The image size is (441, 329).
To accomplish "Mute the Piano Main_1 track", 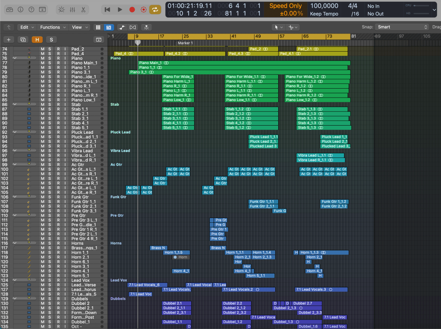I will coord(42,63).
